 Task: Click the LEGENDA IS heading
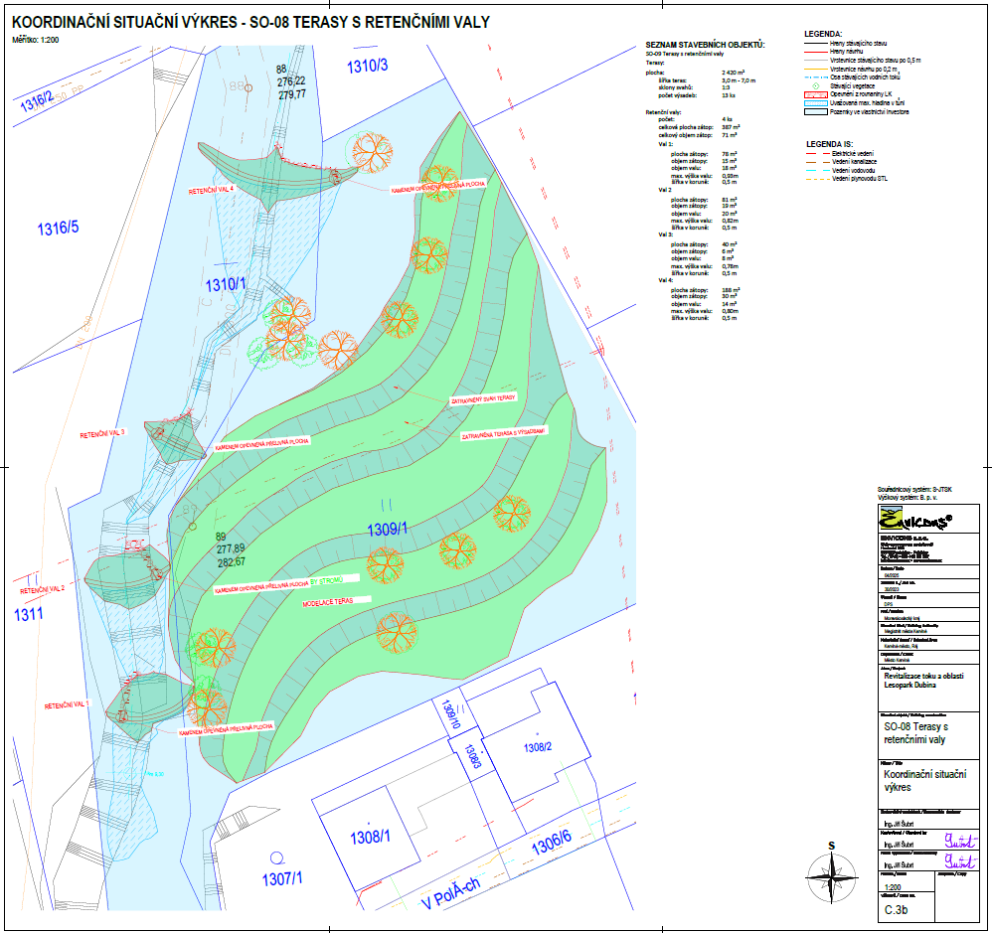coord(828,145)
